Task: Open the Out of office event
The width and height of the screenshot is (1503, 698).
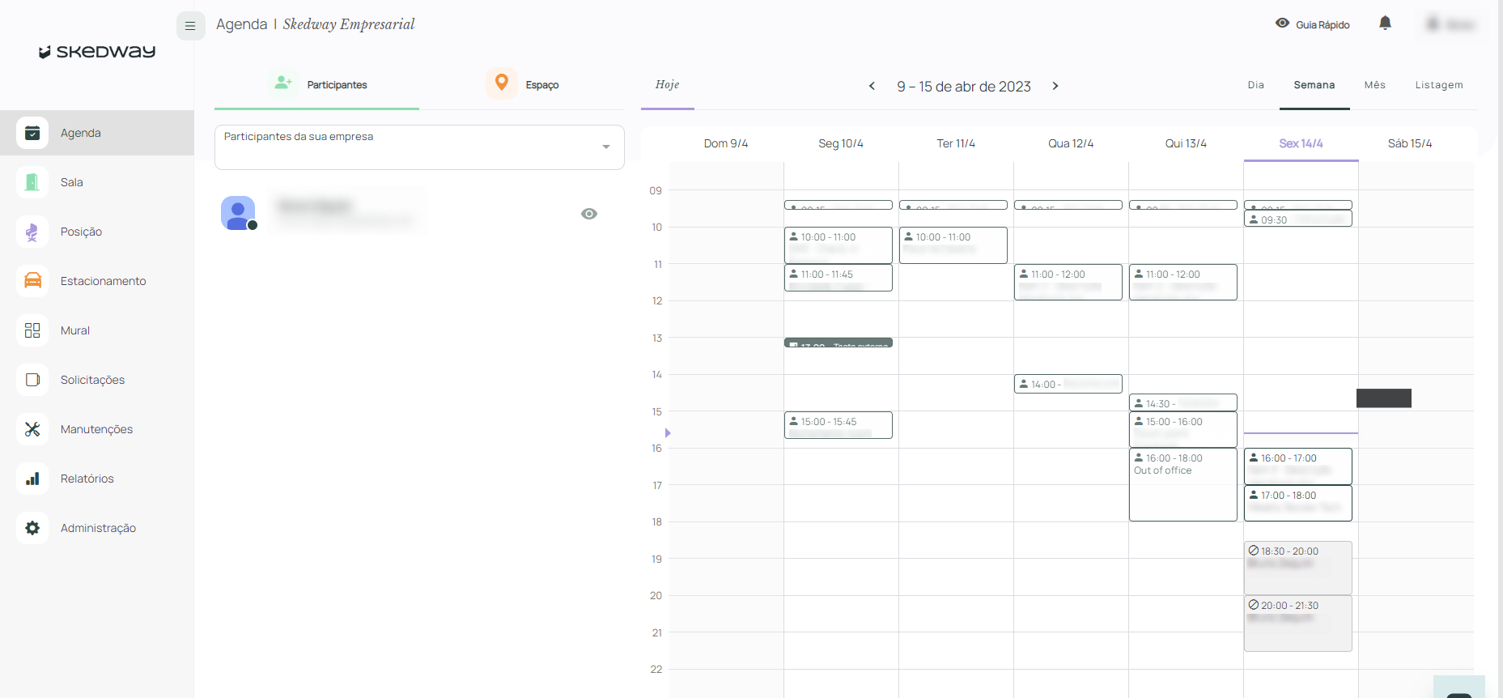Action: click(1182, 486)
